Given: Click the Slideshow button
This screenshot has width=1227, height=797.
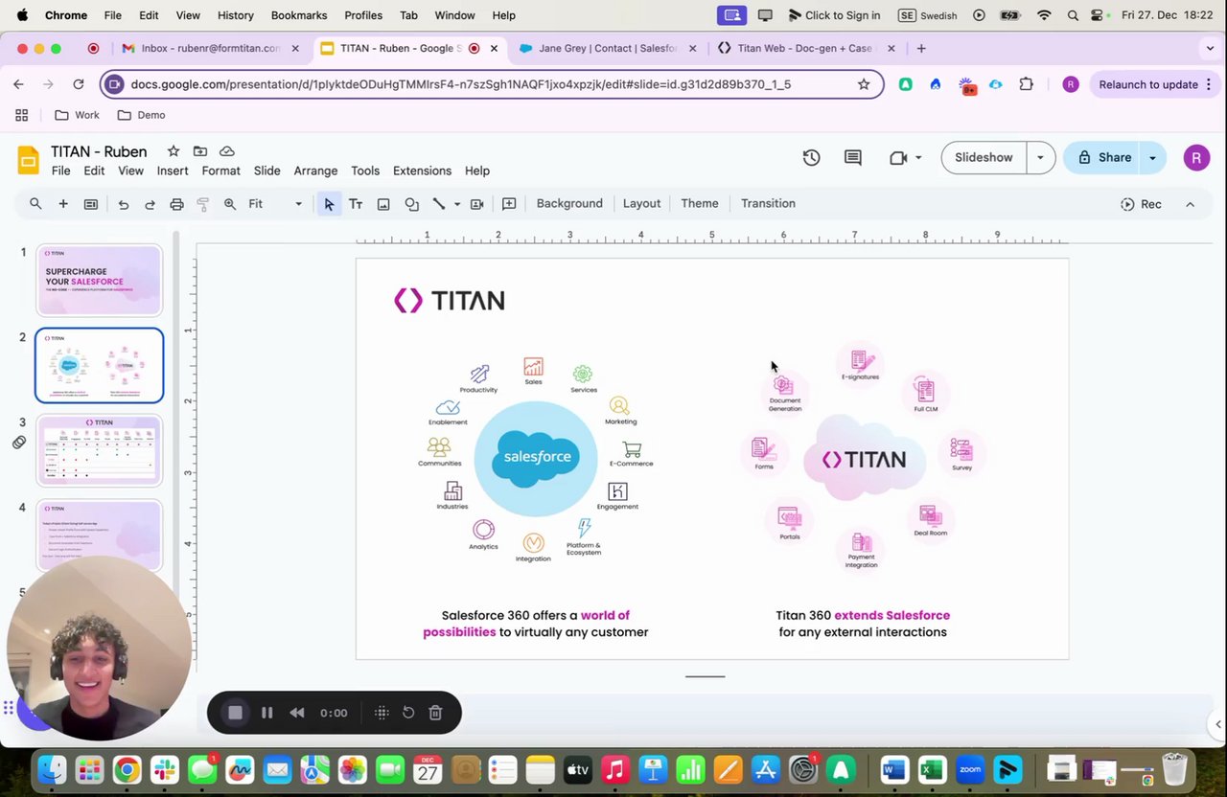Looking at the screenshot, I should 984,158.
